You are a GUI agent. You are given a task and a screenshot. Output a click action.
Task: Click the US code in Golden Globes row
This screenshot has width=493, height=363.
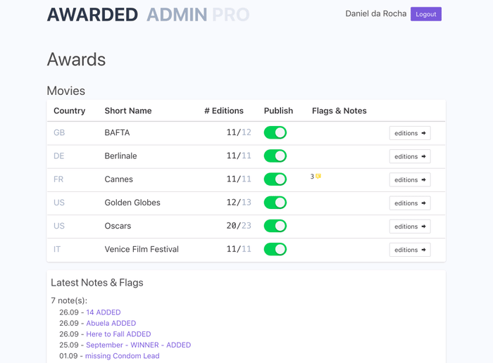59,203
